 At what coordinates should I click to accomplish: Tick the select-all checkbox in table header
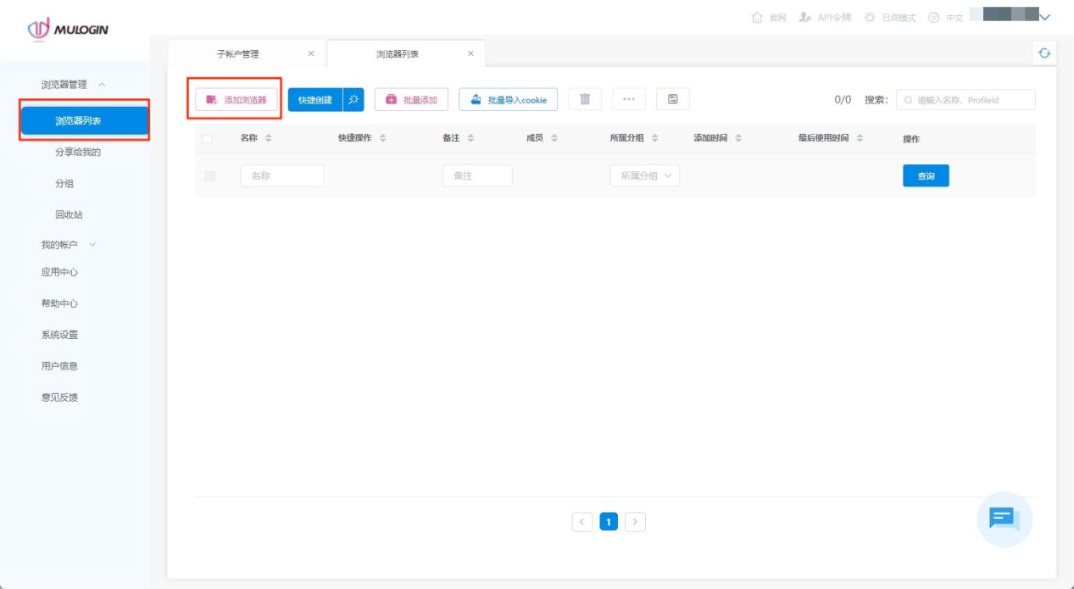pyautogui.click(x=207, y=139)
